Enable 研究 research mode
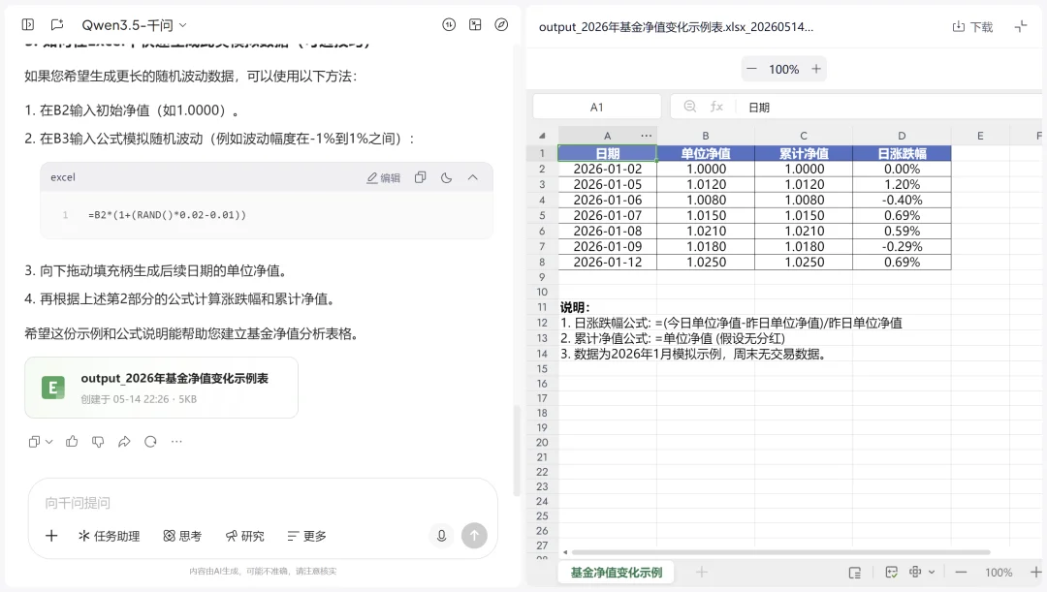This screenshot has width=1047, height=592. tap(244, 536)
